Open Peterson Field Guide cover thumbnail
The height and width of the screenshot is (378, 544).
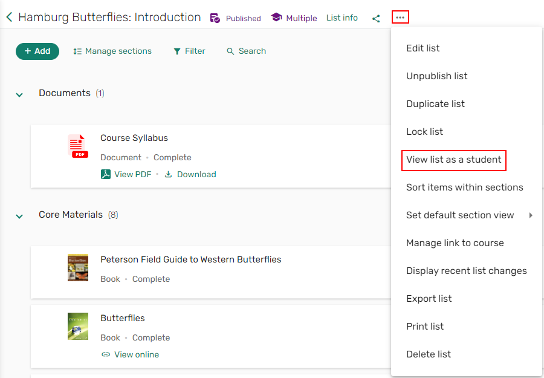pos(78,267)
